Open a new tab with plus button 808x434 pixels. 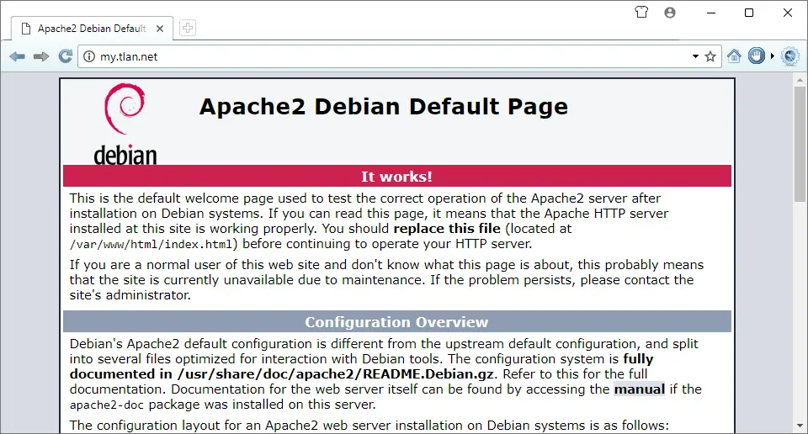click(x=188, y=29)
